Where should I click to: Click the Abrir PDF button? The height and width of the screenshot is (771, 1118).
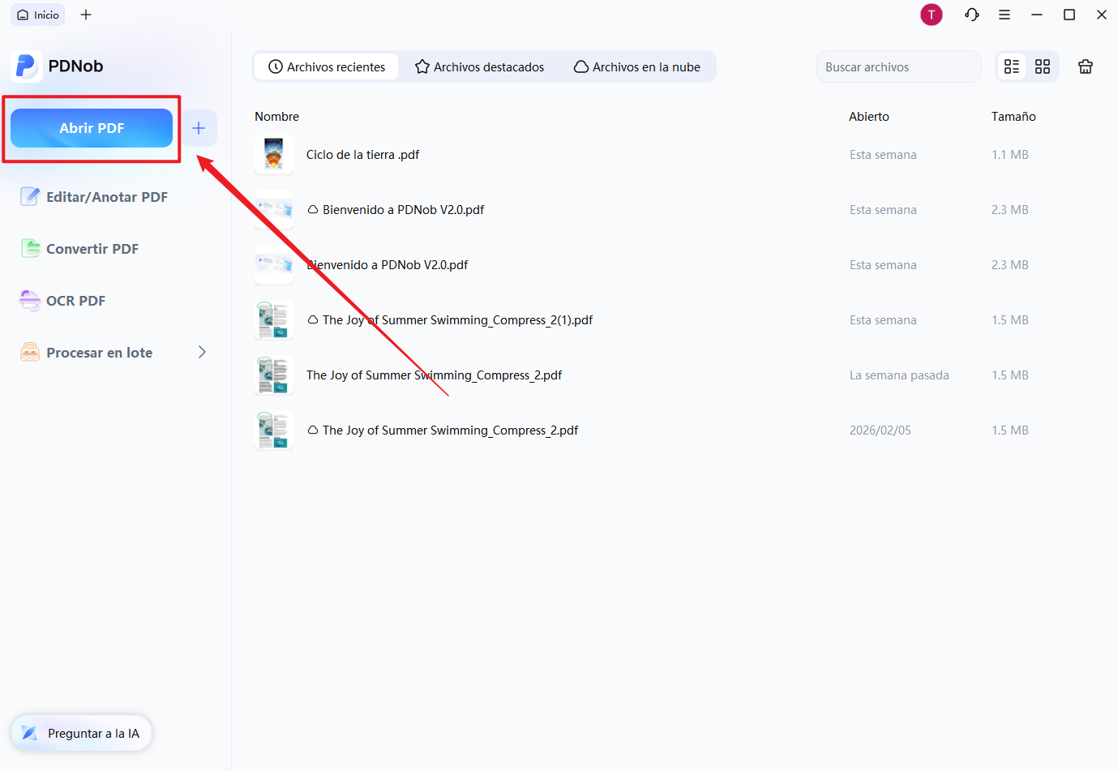pyautogui.click(x=92, y=128)
